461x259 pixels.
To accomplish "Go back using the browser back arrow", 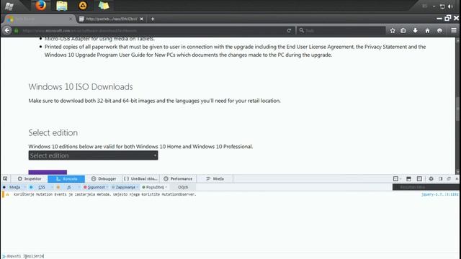I will [7, 30].
